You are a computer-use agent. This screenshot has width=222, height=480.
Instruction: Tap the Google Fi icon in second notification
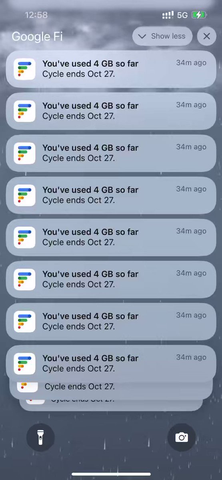click(24, 111)
